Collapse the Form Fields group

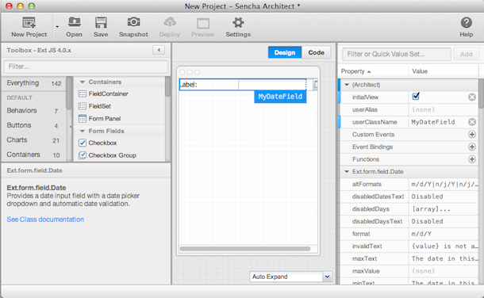tap(82, 131)
